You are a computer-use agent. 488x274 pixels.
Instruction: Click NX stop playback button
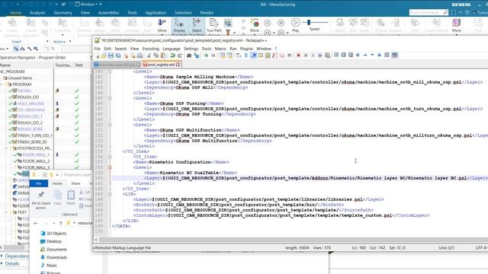click(x=281, y=23)
